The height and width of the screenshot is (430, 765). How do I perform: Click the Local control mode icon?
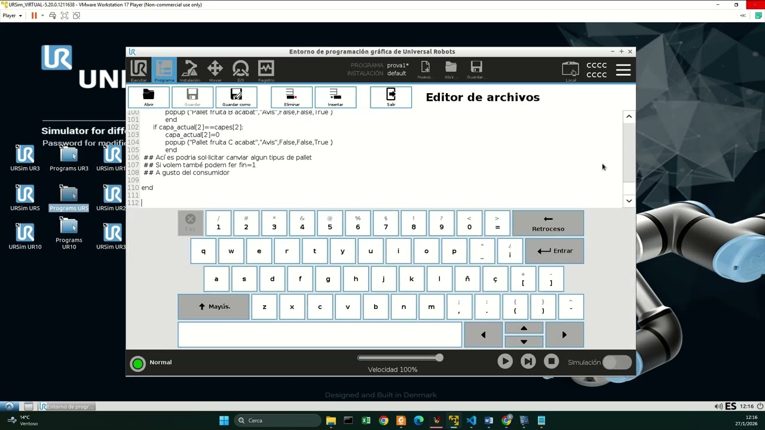[x=571, y=70]
